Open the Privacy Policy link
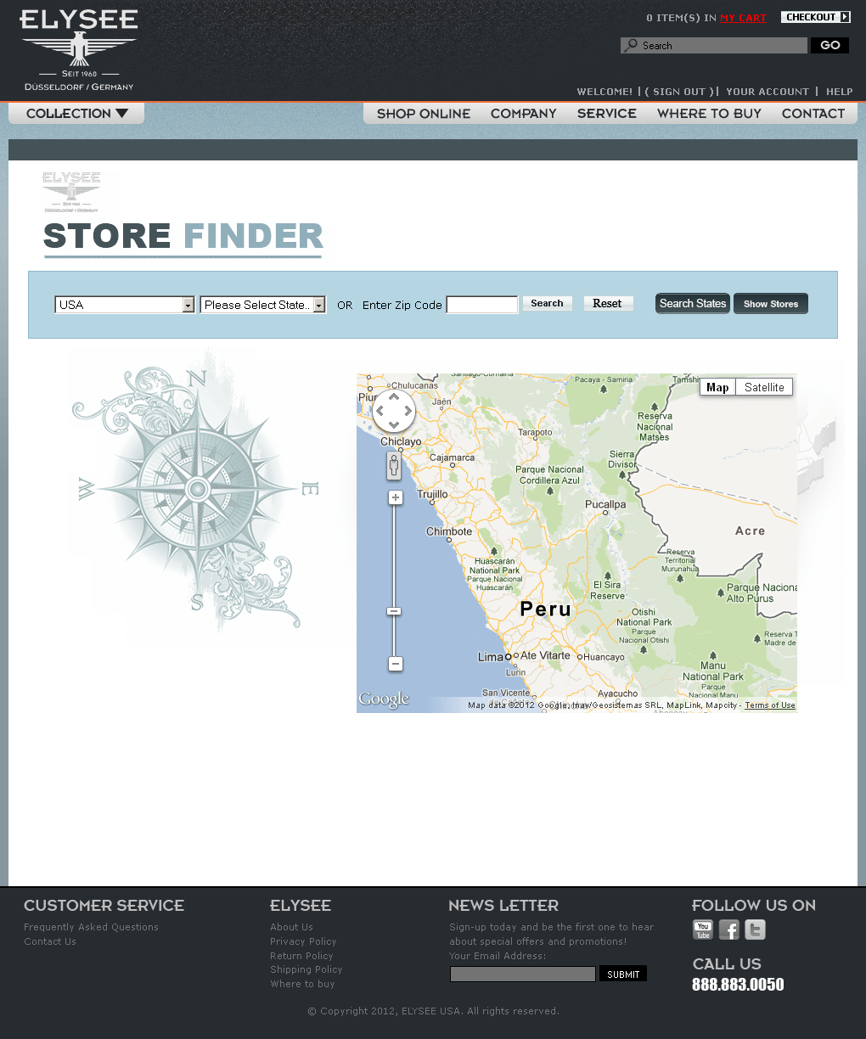 [303, 941]
